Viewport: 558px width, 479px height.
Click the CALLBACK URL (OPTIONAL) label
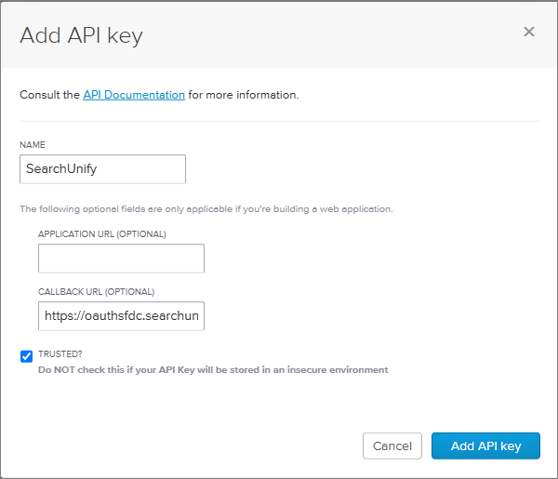click(96, 291)
